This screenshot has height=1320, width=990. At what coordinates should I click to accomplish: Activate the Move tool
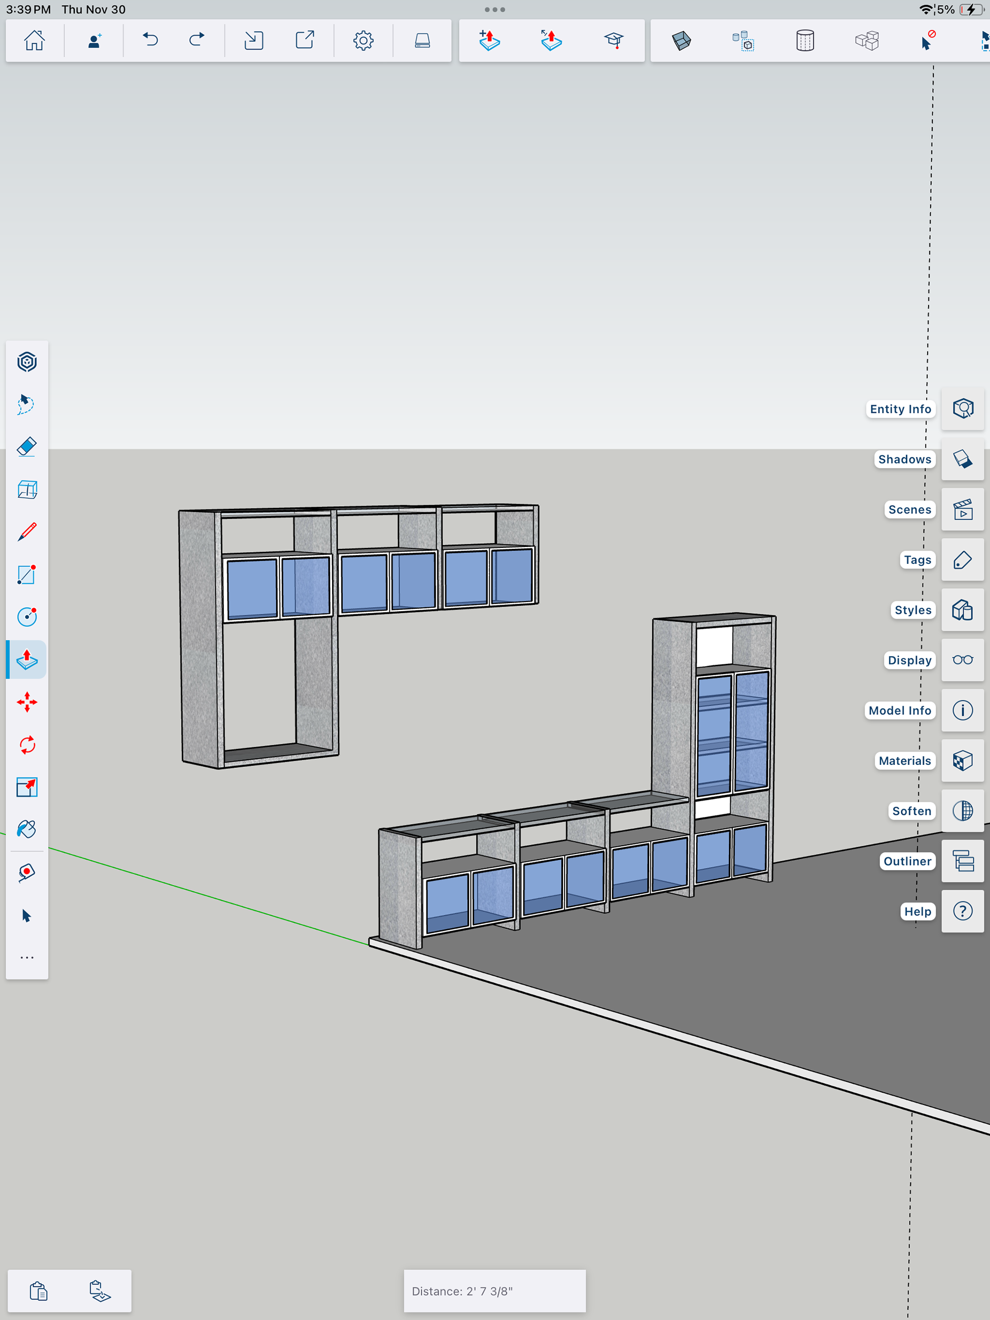(x=27, y=703)
